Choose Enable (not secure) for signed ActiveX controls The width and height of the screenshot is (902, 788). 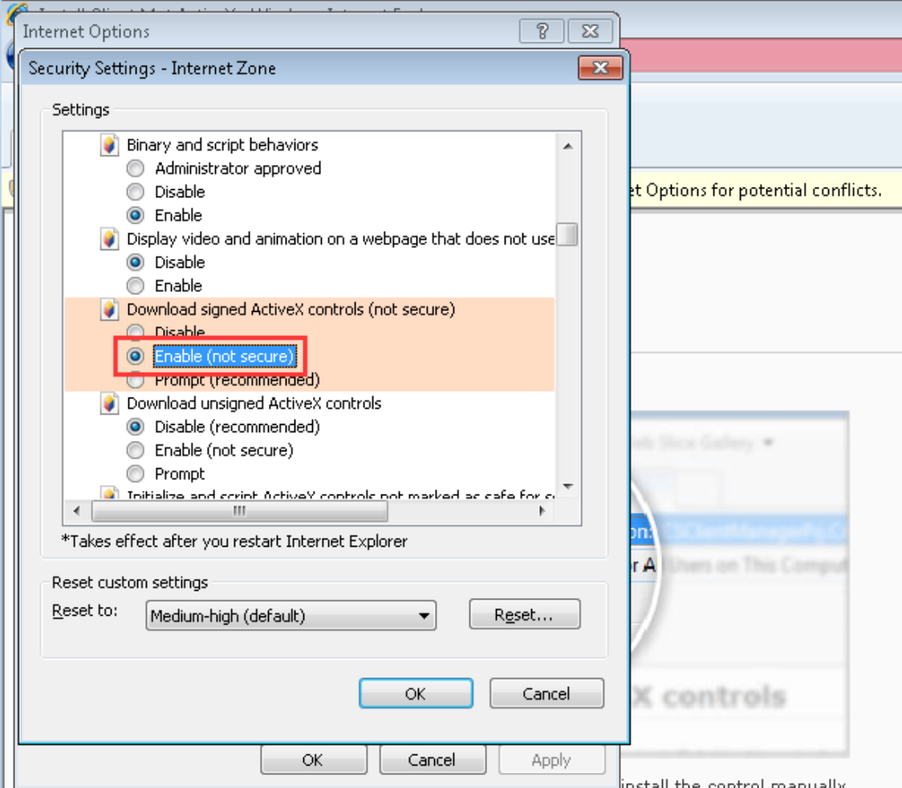(x=135, y=357)
